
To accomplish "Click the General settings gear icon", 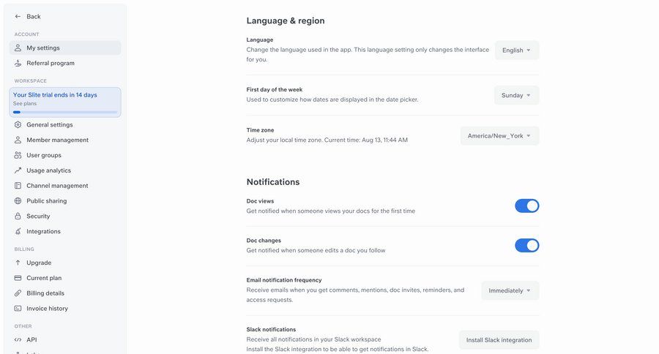I will click(x=18, y=124).
